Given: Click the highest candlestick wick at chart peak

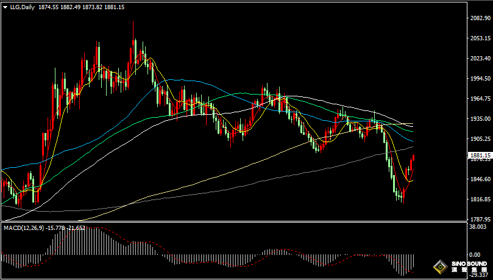Looking at the screenshot, I should click(133, 24).
